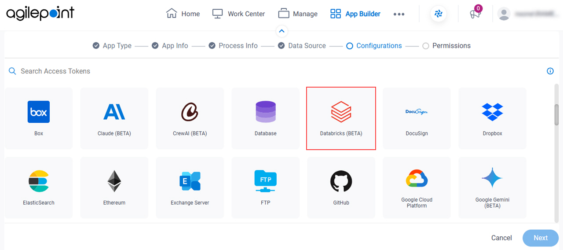Pick the Ethereum diamond icon
The image size is (563, 250).
click(x=114, y=181)
